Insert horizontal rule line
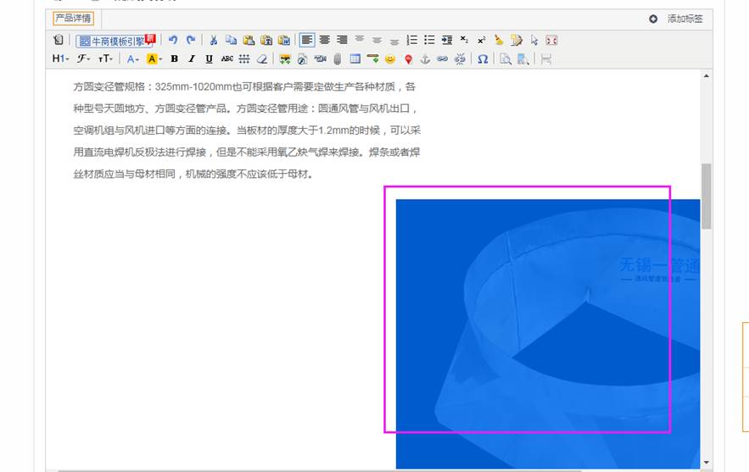Image resolution: width=749 pixels, height=472 pixels. pos(372,58)
